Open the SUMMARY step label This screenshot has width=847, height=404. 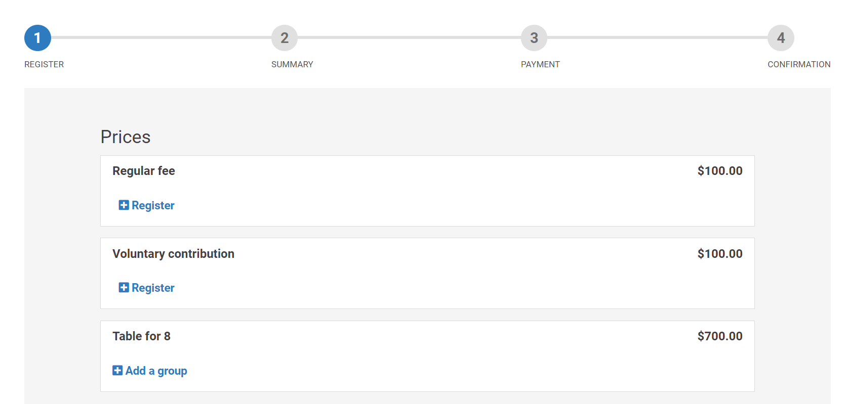[292, 64]
